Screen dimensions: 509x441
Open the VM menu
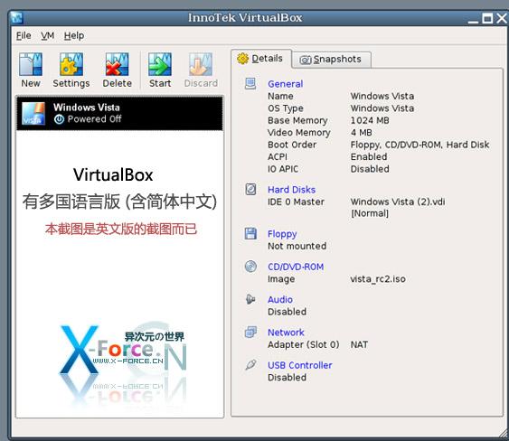[x=47, y=35]
